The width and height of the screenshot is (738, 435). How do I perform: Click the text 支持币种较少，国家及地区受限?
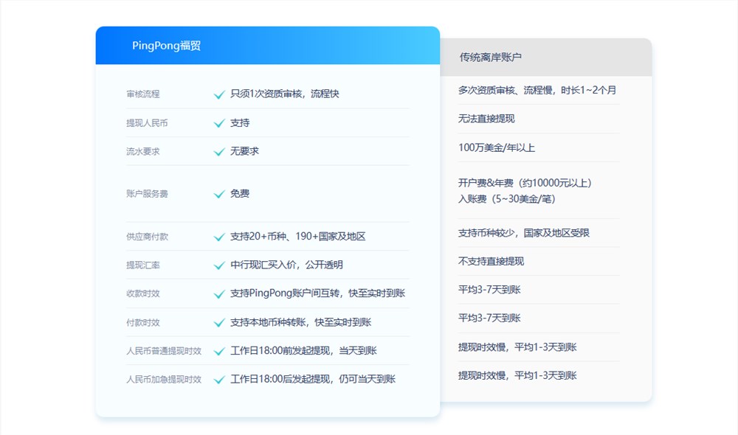click(x=524, y=233)
